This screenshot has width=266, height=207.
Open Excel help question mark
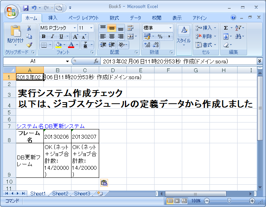tap(233, 17)
